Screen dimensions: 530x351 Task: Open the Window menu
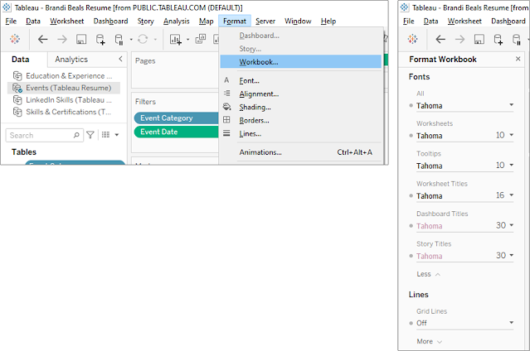point(298,22)
